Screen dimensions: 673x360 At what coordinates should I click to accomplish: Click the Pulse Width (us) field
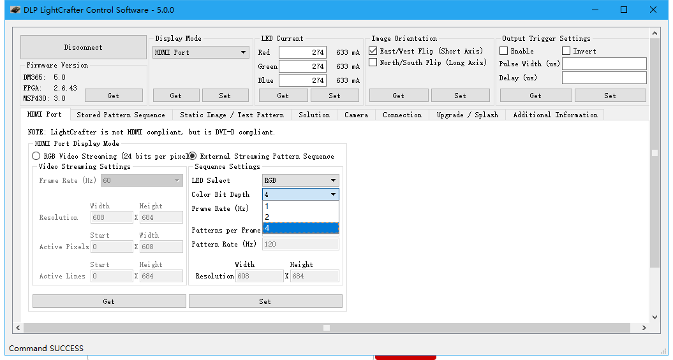(x=604, y=64)
